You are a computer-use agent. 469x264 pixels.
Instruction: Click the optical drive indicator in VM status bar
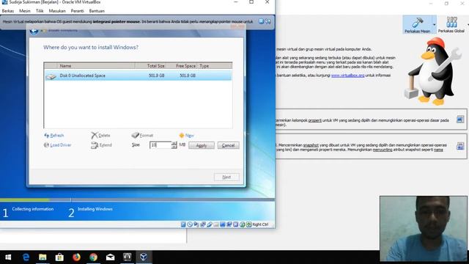(x=190, y=224)
